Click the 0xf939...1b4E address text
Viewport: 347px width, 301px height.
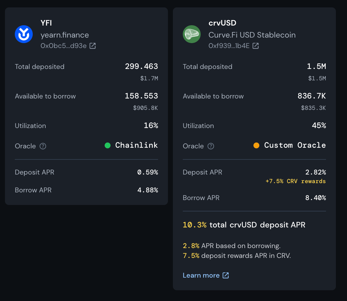tap(229, 46)
